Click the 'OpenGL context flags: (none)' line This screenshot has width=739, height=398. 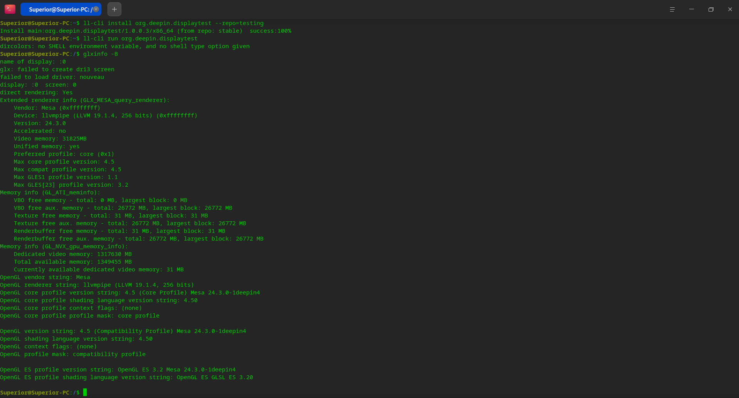click(49, 346)
